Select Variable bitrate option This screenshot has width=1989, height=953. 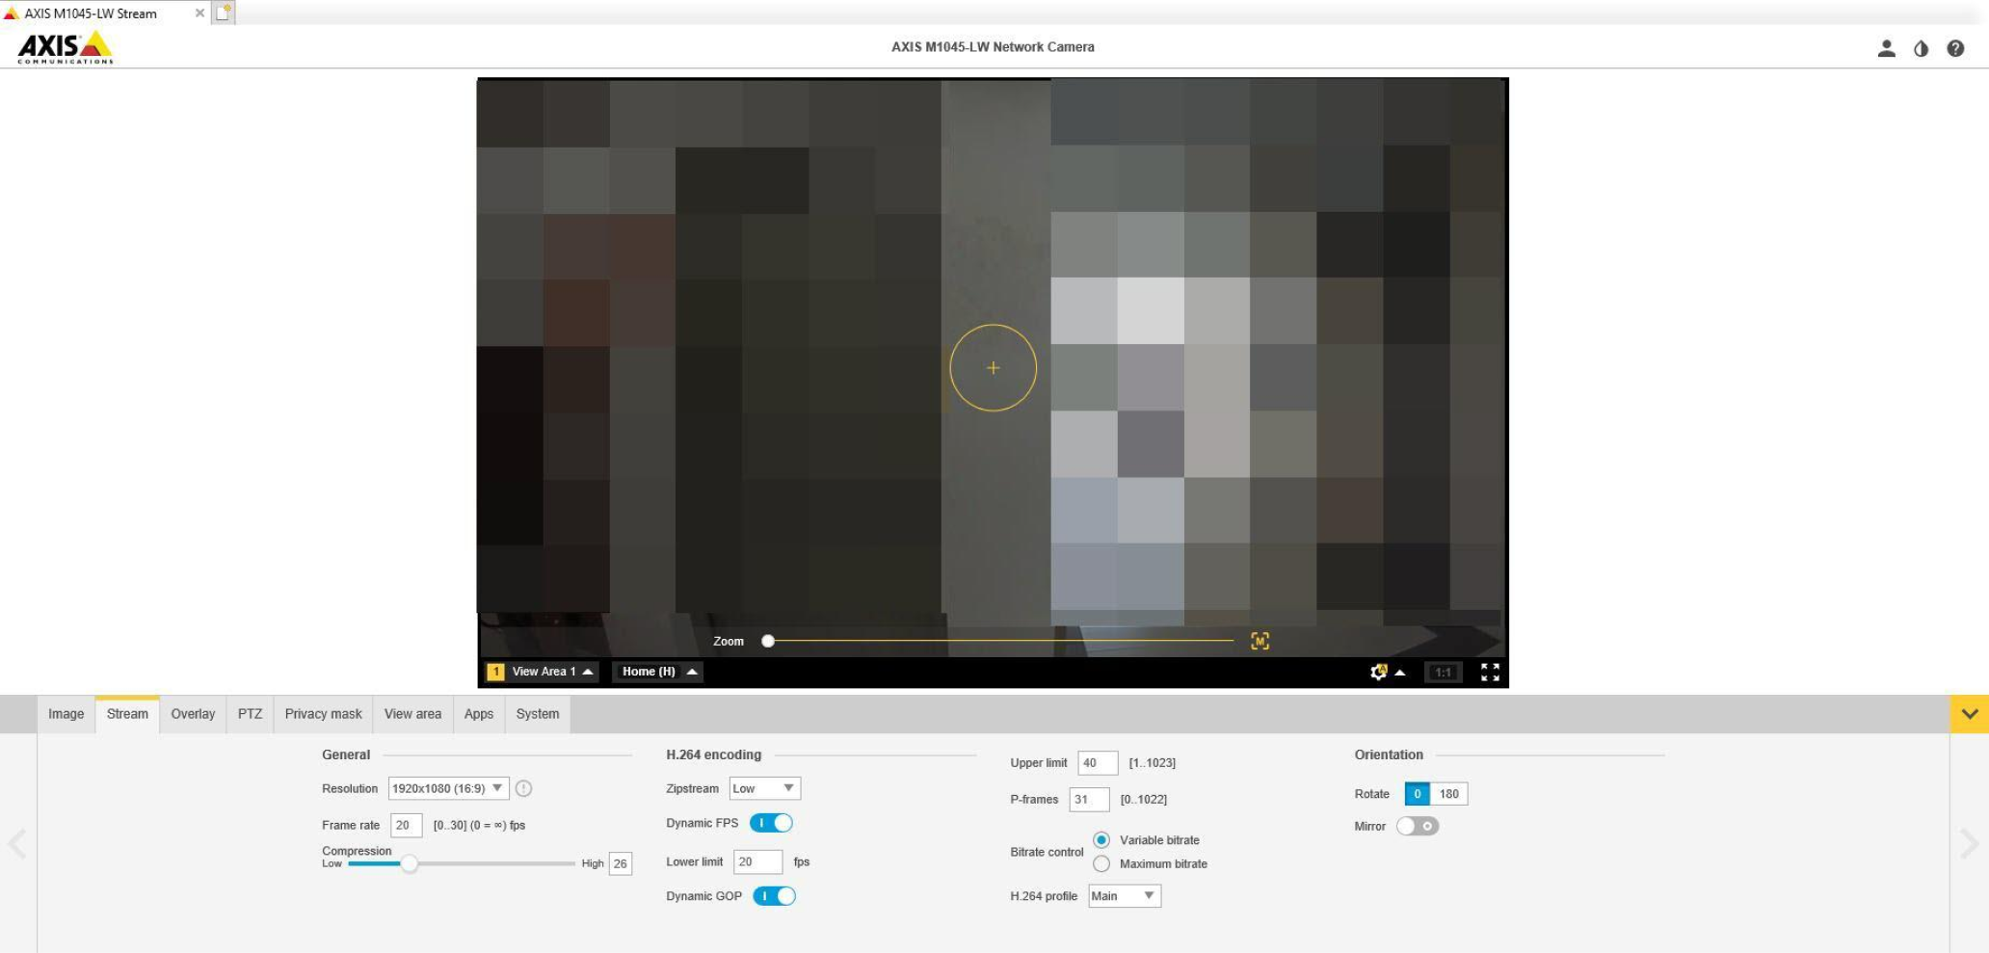pos(1101,840)
